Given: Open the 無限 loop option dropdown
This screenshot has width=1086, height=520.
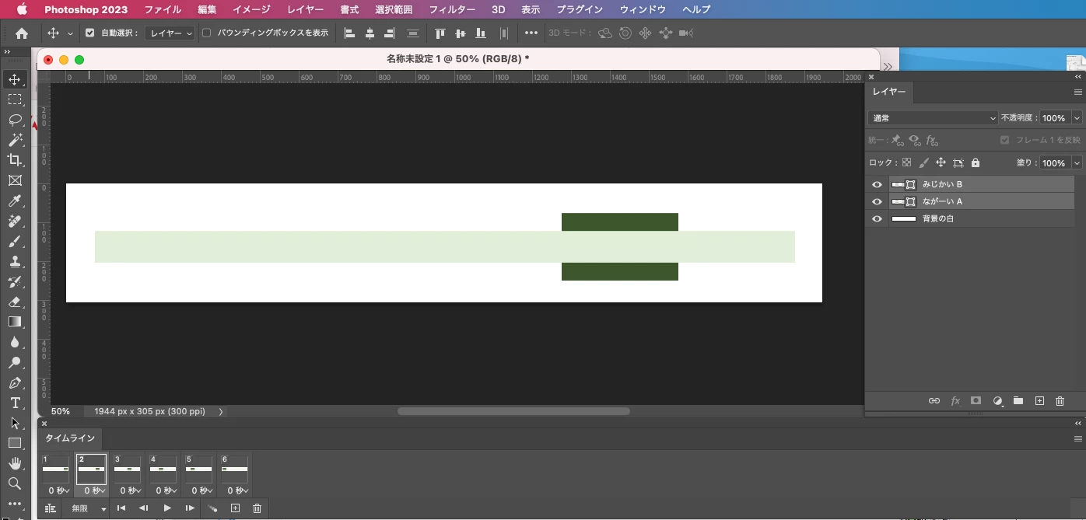Looking at the screenshot, I should (x=89, y=508).
